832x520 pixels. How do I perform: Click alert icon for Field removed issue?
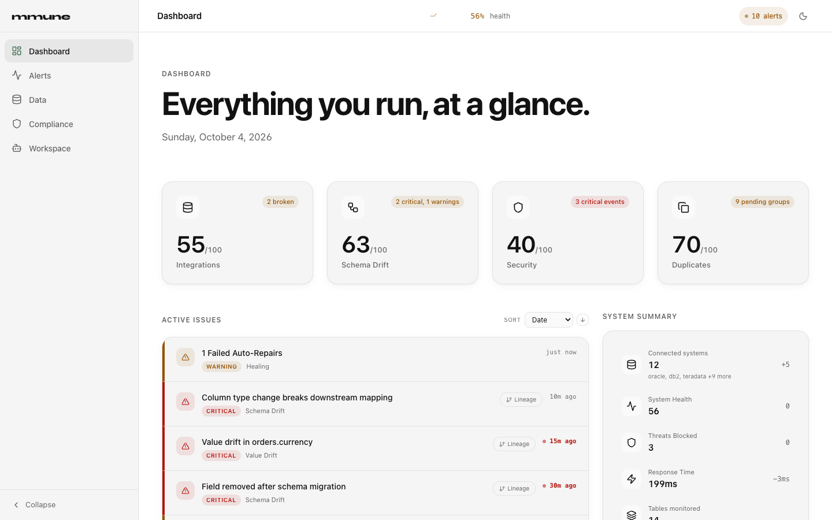[x=185, y=491]
